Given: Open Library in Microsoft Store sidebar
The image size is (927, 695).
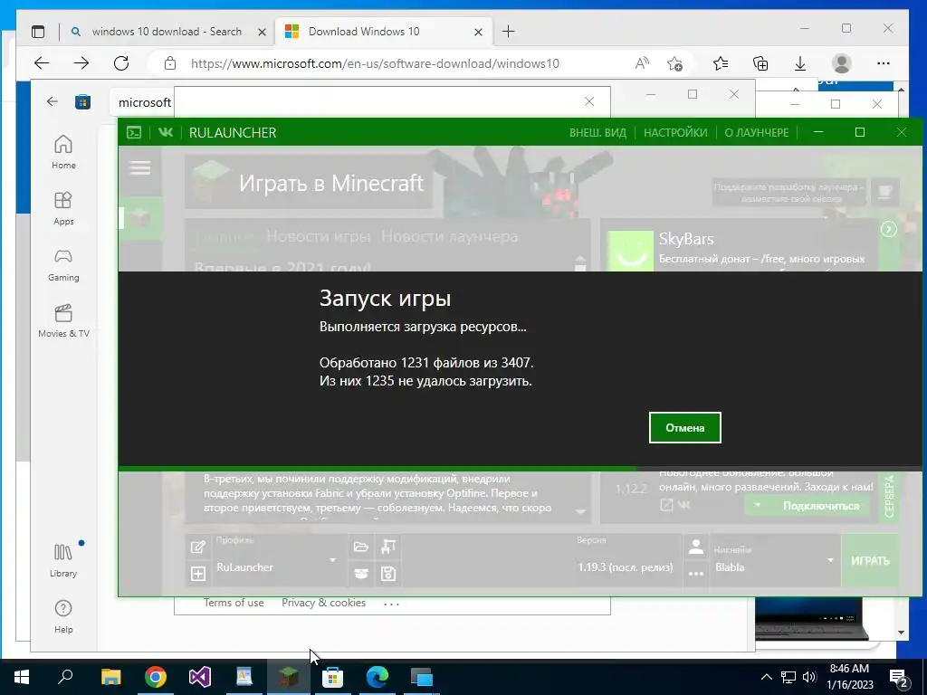Looking at the screenshot, I should coord(63,560).
